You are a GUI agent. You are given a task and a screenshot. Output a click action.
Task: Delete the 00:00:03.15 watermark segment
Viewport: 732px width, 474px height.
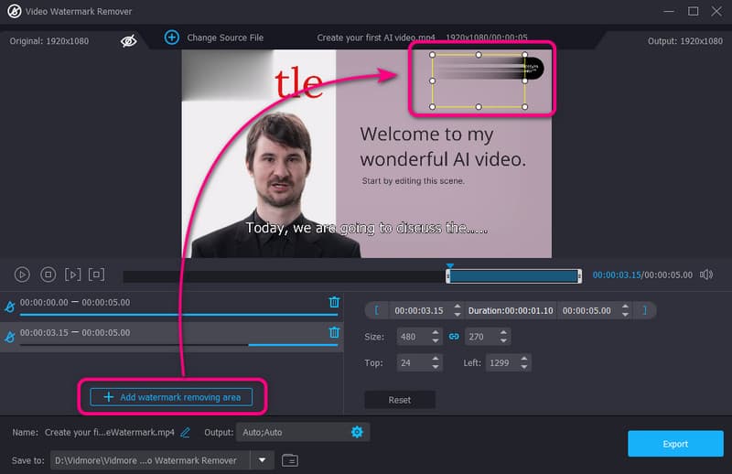pyautogui.click(x=334, y=333)
